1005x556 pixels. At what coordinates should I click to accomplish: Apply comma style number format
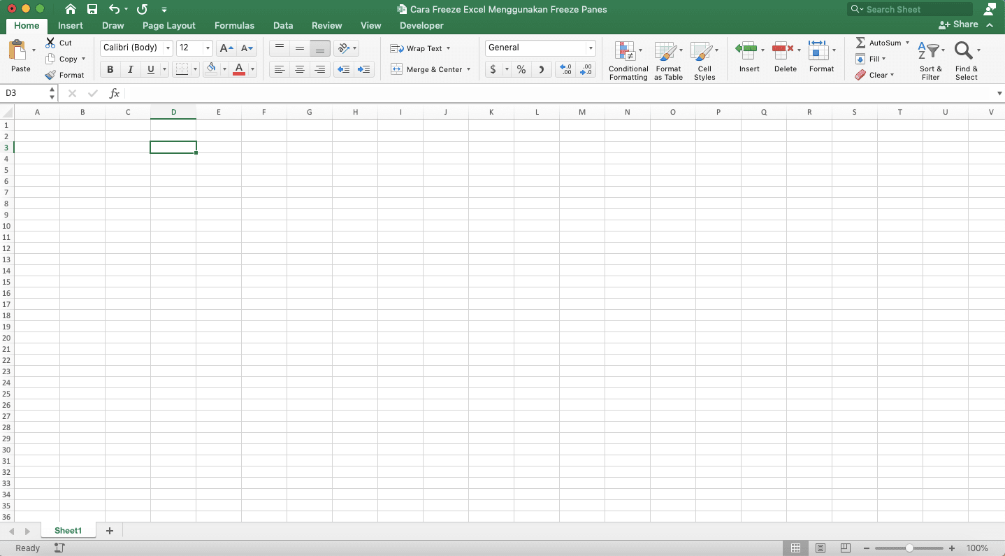point(542,69)
